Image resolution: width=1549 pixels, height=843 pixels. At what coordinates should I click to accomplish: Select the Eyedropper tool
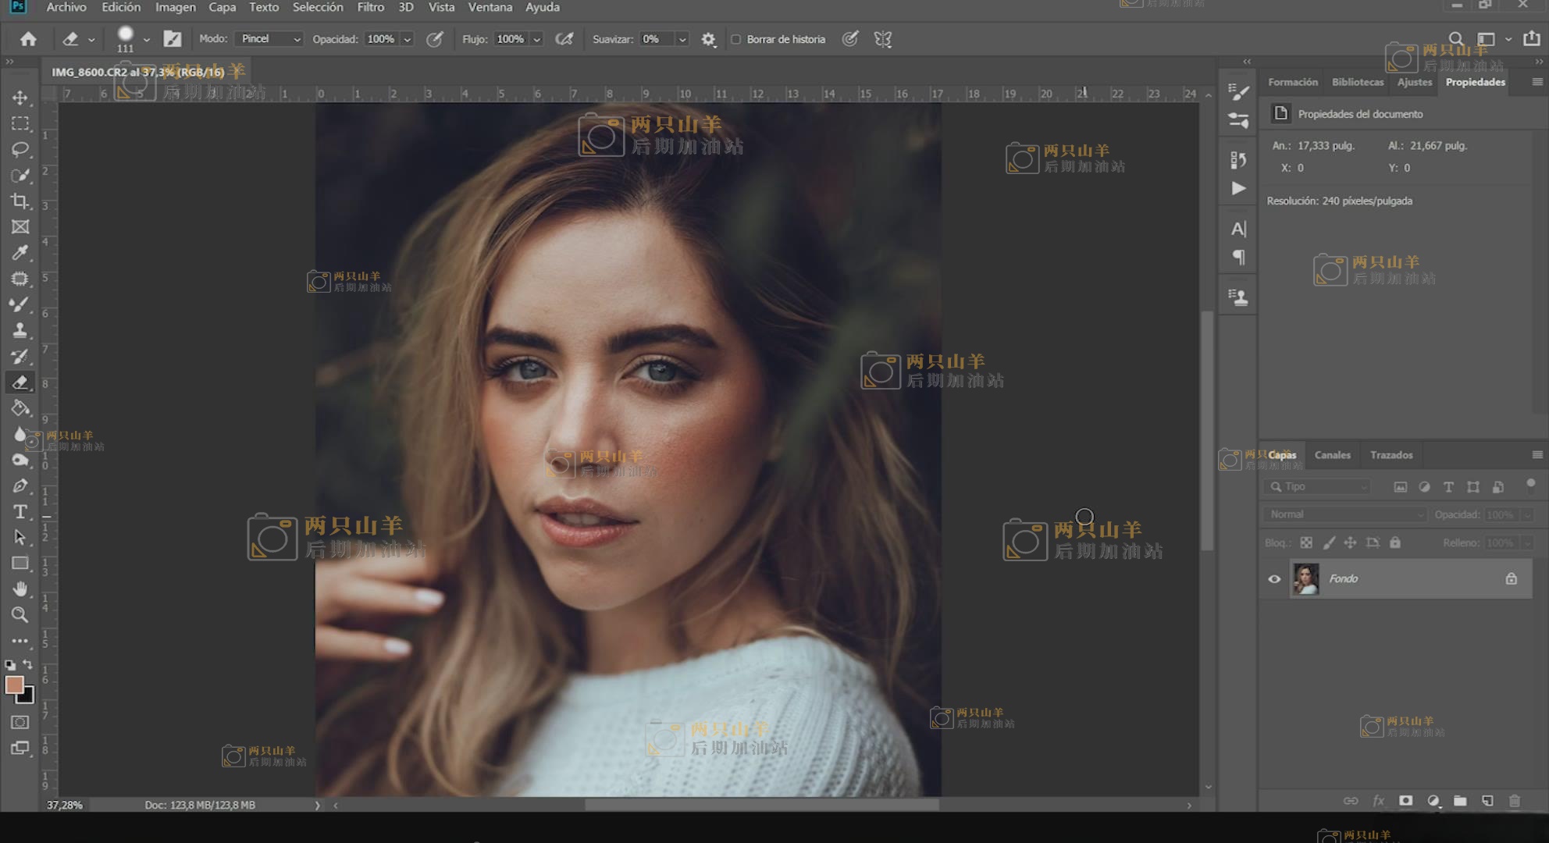[20, 253]
